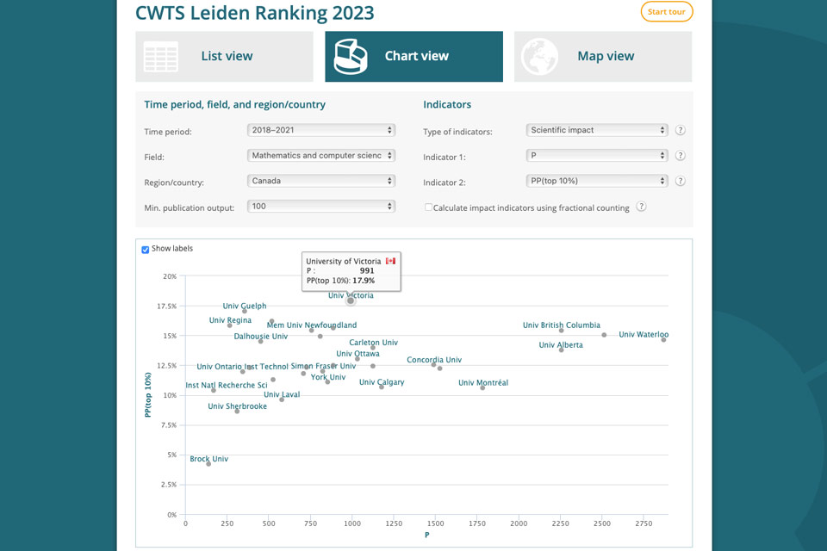Image resolution: width=827 pixels, height=551 pixels.
Task: Click the PP(top 10%) y-axis title
Action: 148,395
